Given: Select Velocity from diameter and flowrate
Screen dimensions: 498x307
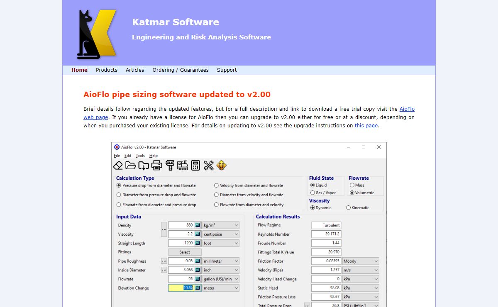Looking at the screenshot, I should coord(249,185).
